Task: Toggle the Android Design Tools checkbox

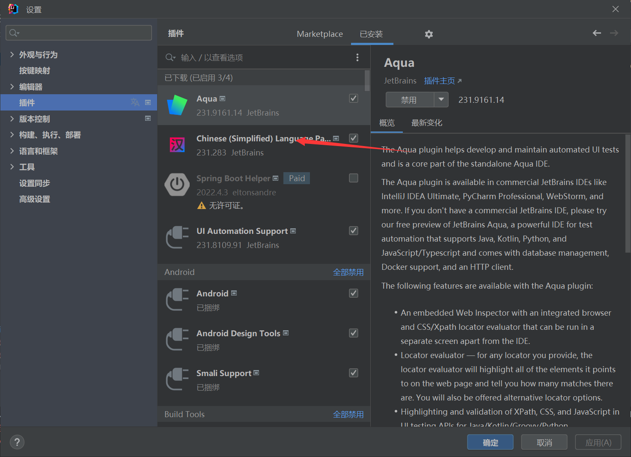Action: click(x=354, y=333)
